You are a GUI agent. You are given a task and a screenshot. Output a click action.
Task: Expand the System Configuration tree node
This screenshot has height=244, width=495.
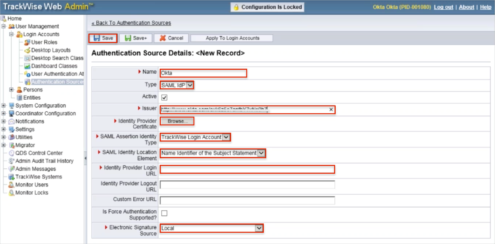[x=3, y=106]
